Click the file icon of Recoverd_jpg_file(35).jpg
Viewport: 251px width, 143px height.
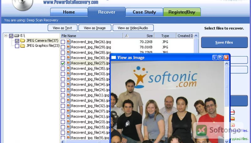68,68
